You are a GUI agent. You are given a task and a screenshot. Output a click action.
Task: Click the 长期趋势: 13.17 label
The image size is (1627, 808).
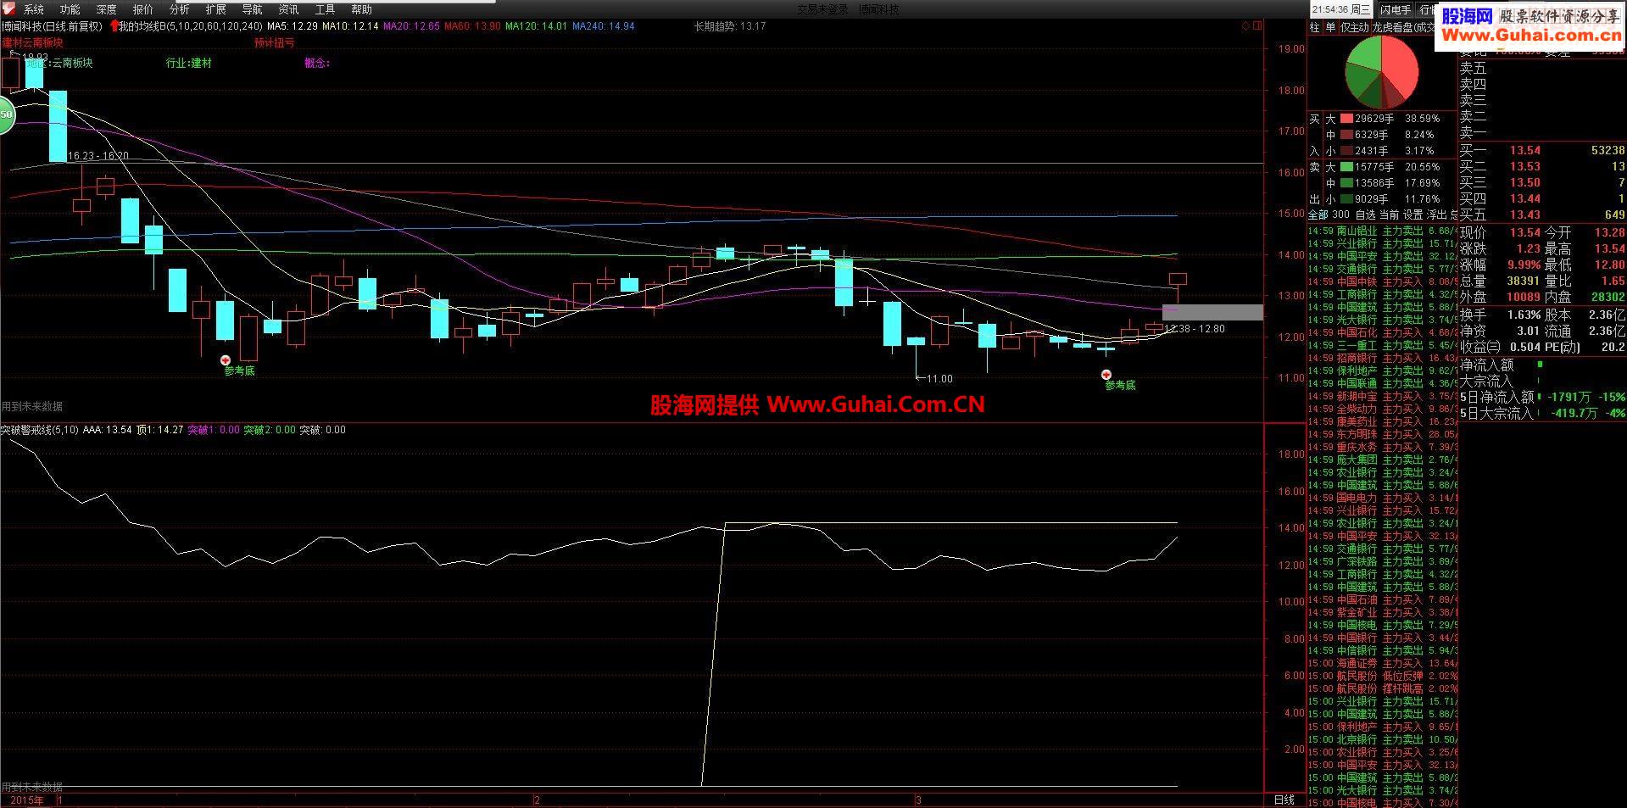(730, 26)
